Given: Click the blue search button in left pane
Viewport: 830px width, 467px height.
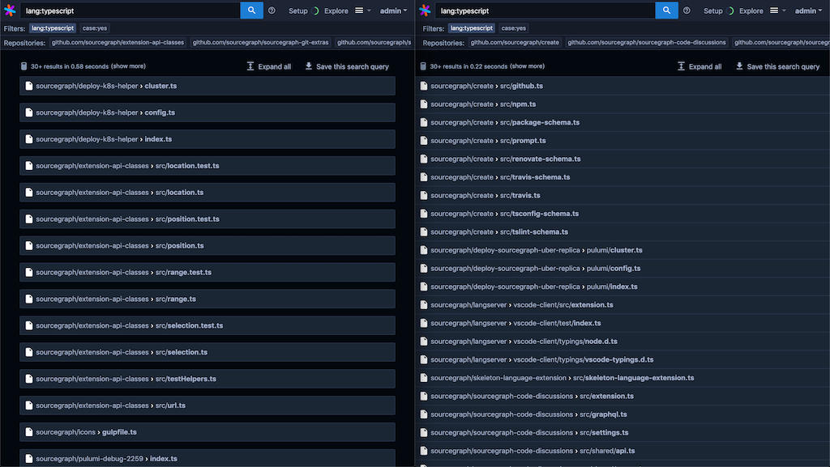Looking at the screenshot, I should (x=251, y=10).
